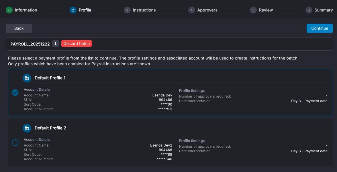The height and width of the screenshot is (172, 337).
Task: Click the sort code ****88
Action: (x=166, y=154)
